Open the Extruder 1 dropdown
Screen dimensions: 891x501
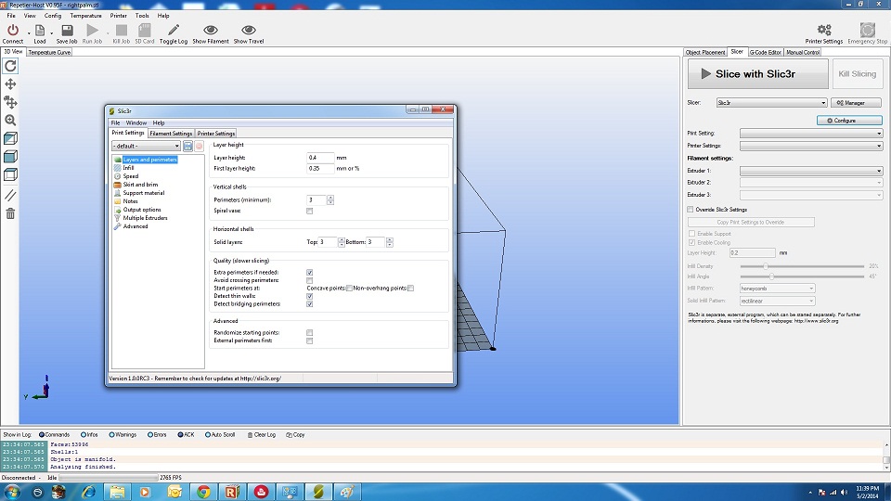[811, 171]
